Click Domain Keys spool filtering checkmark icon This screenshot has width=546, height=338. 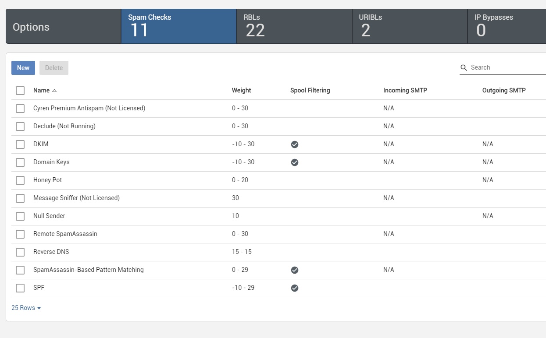(x=295, y=162)
